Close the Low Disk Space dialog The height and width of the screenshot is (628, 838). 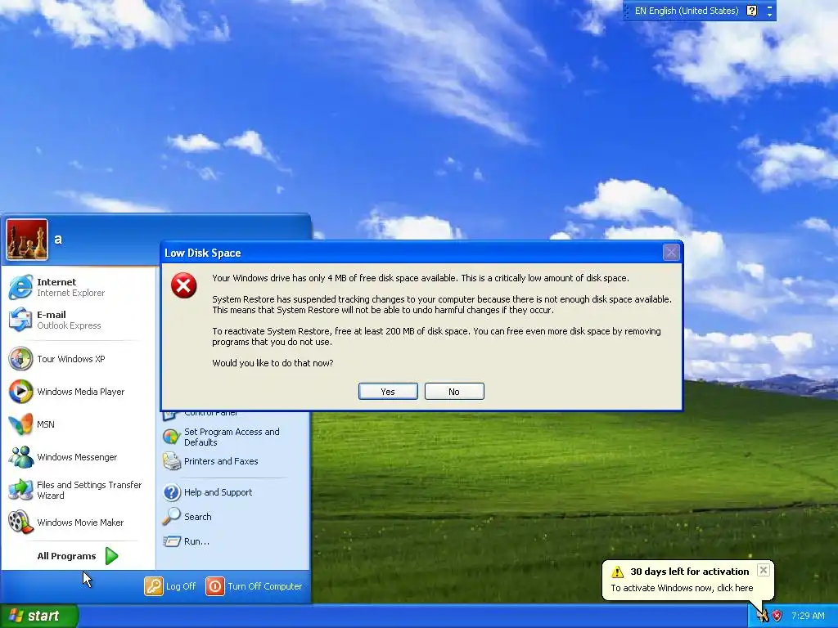point(671,252)
